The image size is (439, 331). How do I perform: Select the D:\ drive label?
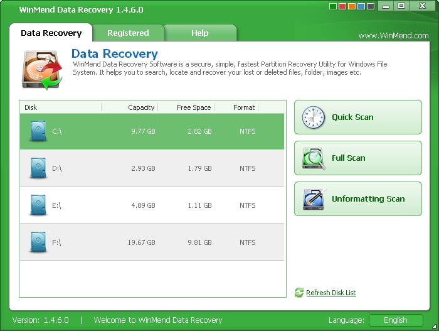[57, 168]
